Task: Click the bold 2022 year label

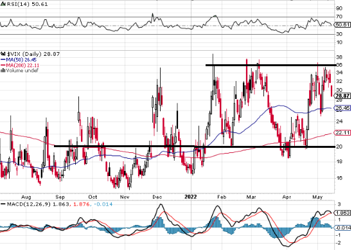Action: [x=191, y=197]
